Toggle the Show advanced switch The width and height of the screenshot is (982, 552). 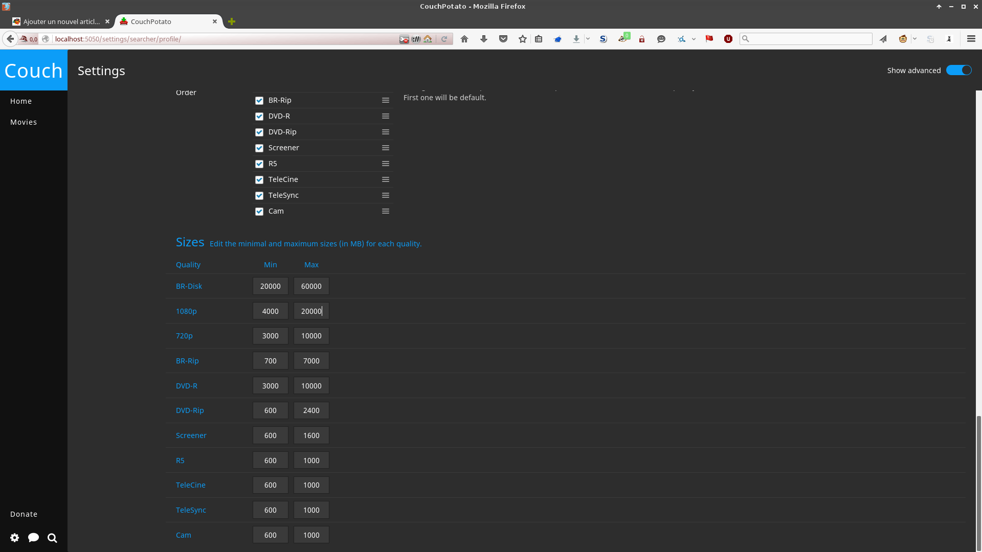coord(958,71)
